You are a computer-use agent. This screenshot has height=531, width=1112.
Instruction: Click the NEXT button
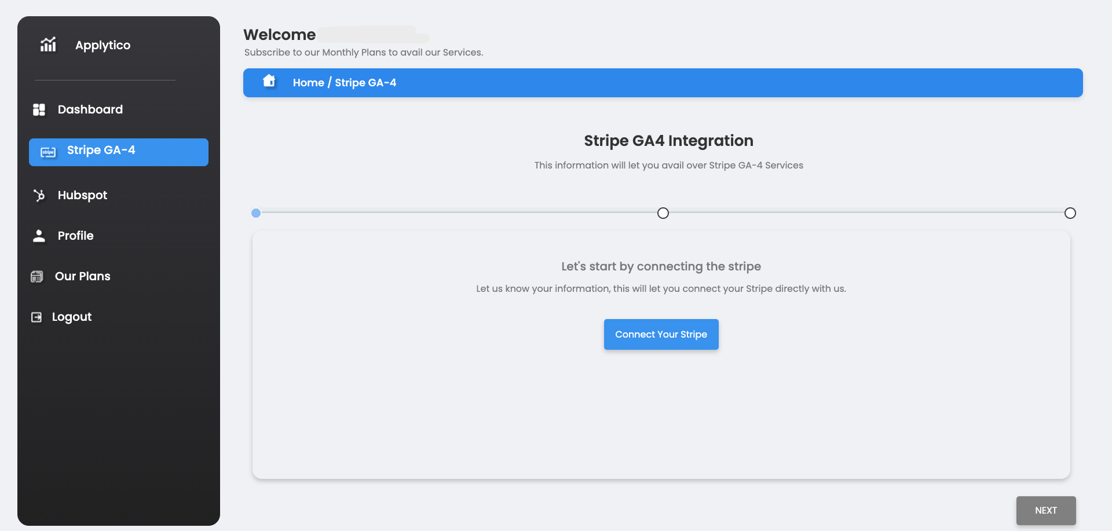(1046, 510)
